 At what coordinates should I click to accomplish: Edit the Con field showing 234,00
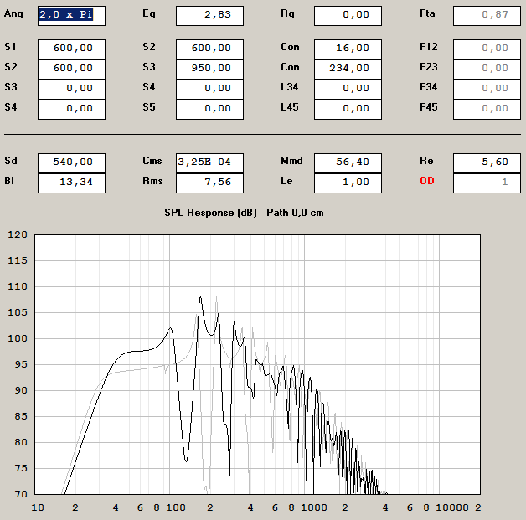[348, 70]
